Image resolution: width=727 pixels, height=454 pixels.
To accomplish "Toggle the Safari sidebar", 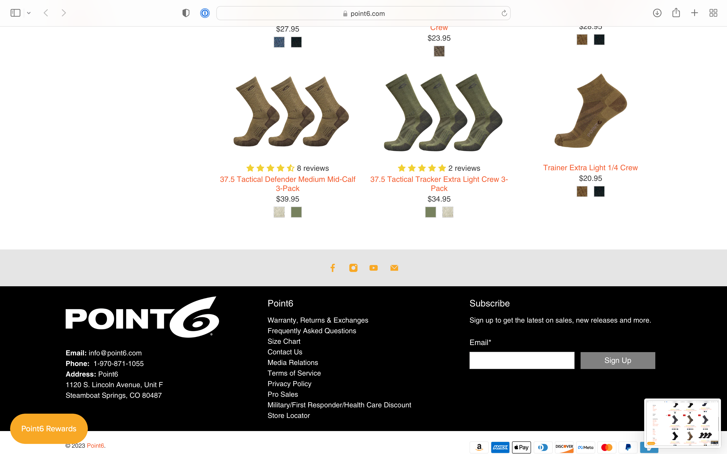I will [15, 13].
